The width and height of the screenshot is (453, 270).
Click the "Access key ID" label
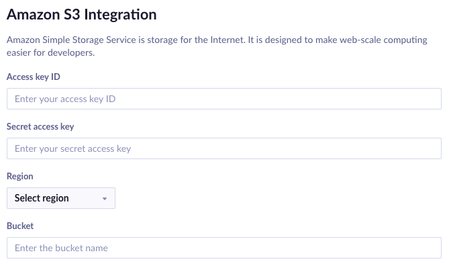(34, 77)
